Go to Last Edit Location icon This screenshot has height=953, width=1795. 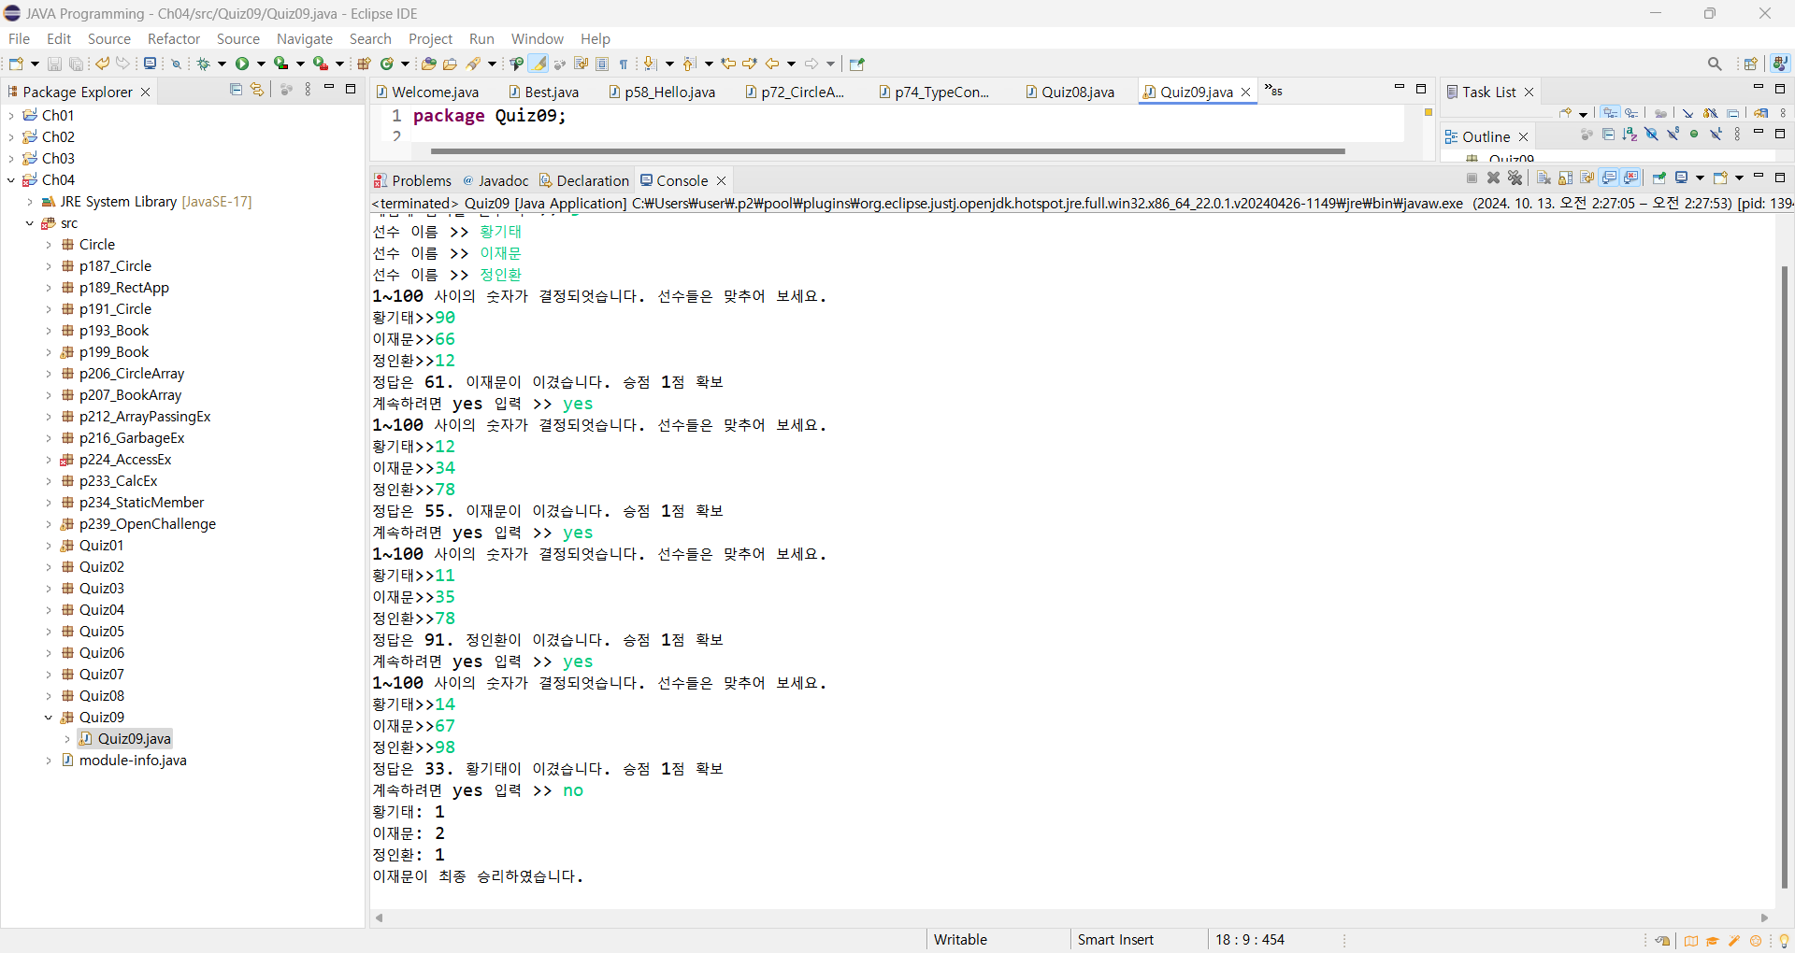pyautogui.click(x=728, y=64)
